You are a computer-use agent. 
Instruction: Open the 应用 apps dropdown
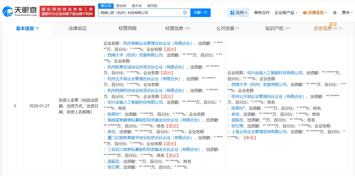click(x=238, y=12)
